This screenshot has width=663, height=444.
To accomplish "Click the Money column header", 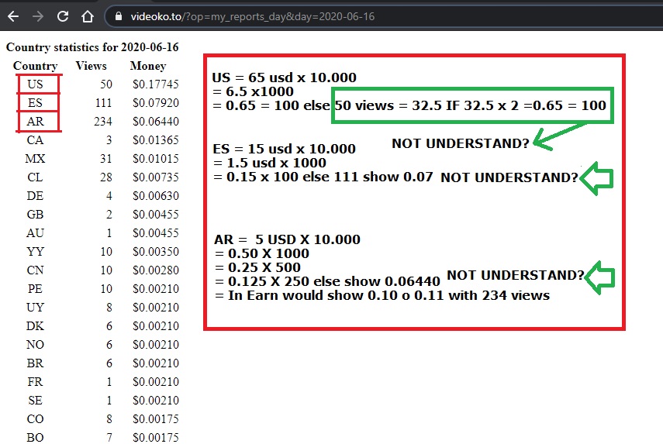I will point(147,66).
